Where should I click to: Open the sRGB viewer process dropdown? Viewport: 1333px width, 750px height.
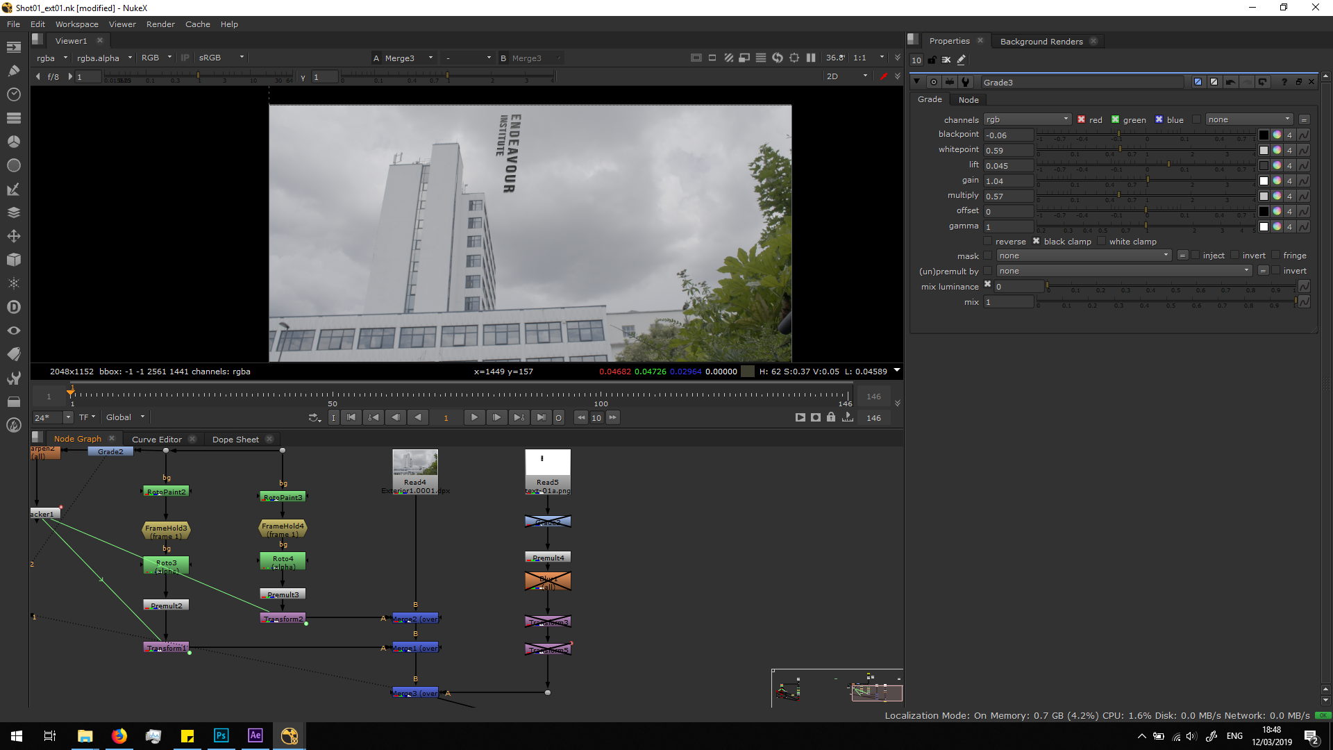221,58
